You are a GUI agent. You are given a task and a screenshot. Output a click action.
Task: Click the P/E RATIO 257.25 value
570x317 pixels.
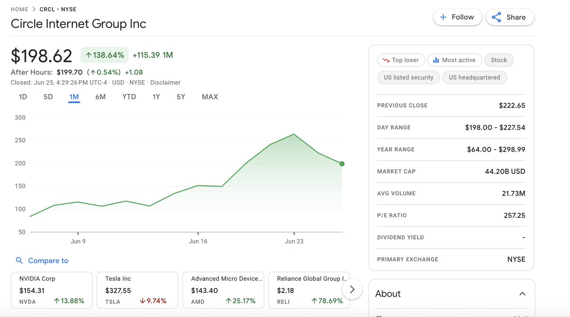515,215
